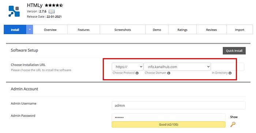Click the HTMLy title text
This screenshot has width=256, height=133.
[x=35, y=5]
